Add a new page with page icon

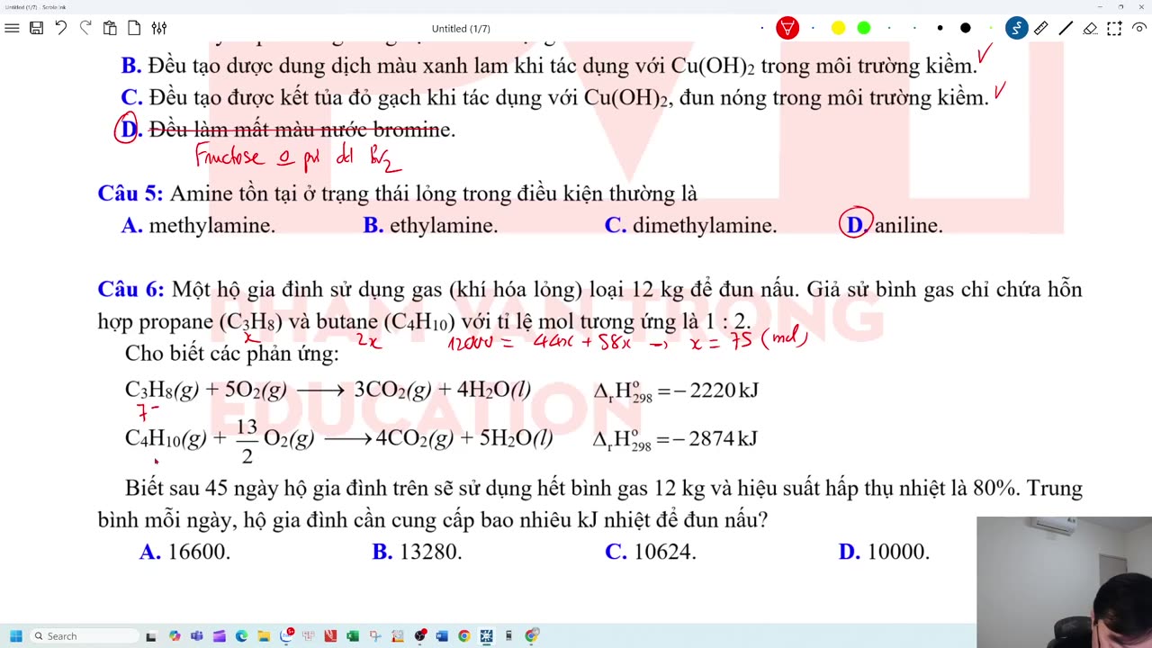(x=134, y=28)
